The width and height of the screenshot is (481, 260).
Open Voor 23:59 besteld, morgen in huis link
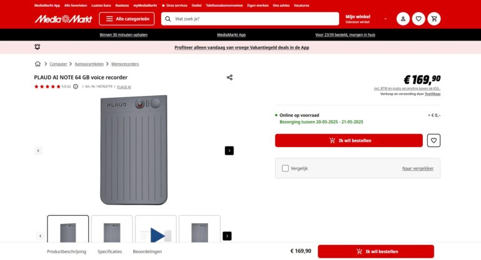point(345,35)
